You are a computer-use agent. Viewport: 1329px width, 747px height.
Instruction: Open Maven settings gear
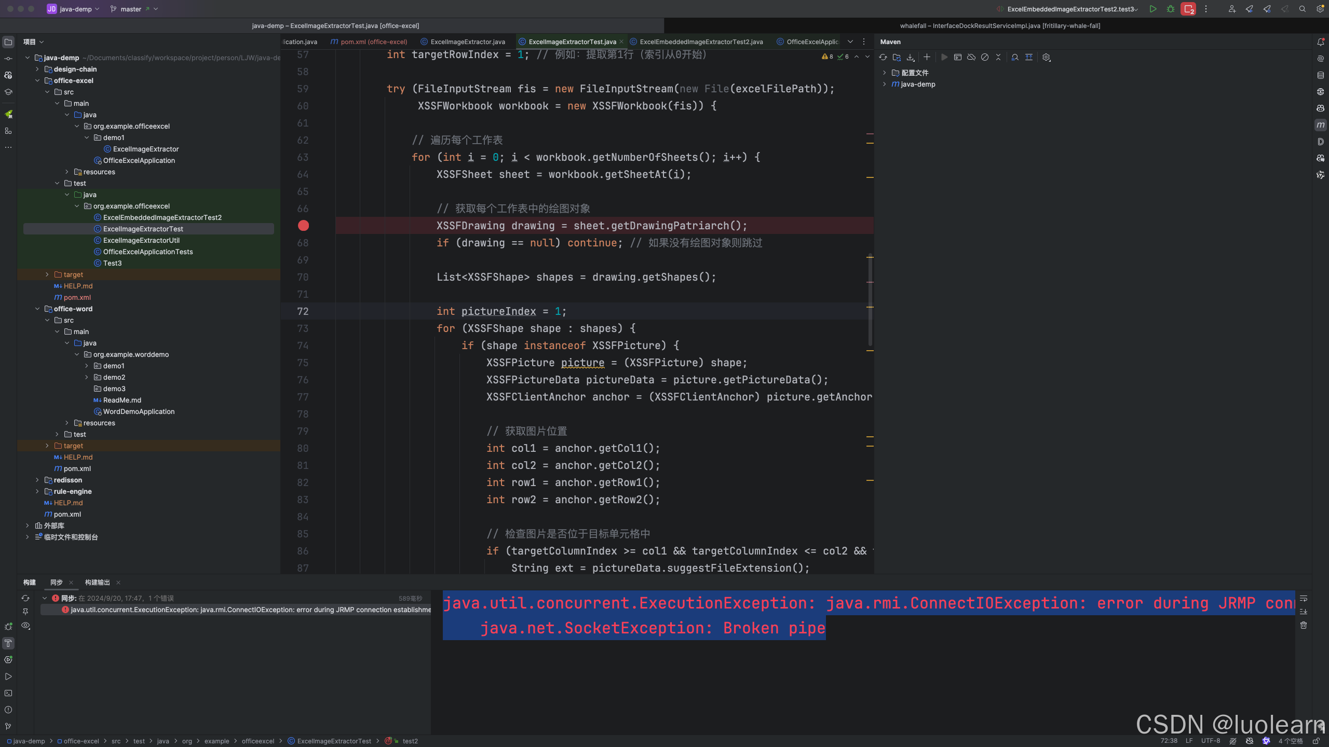pos(1047,57)
